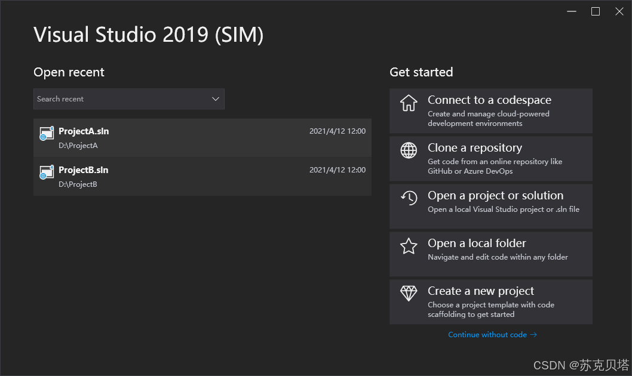Click the house icon beside Connect to a codespace
The width and height of the screenshot is (632, 376).
(409, 103)
